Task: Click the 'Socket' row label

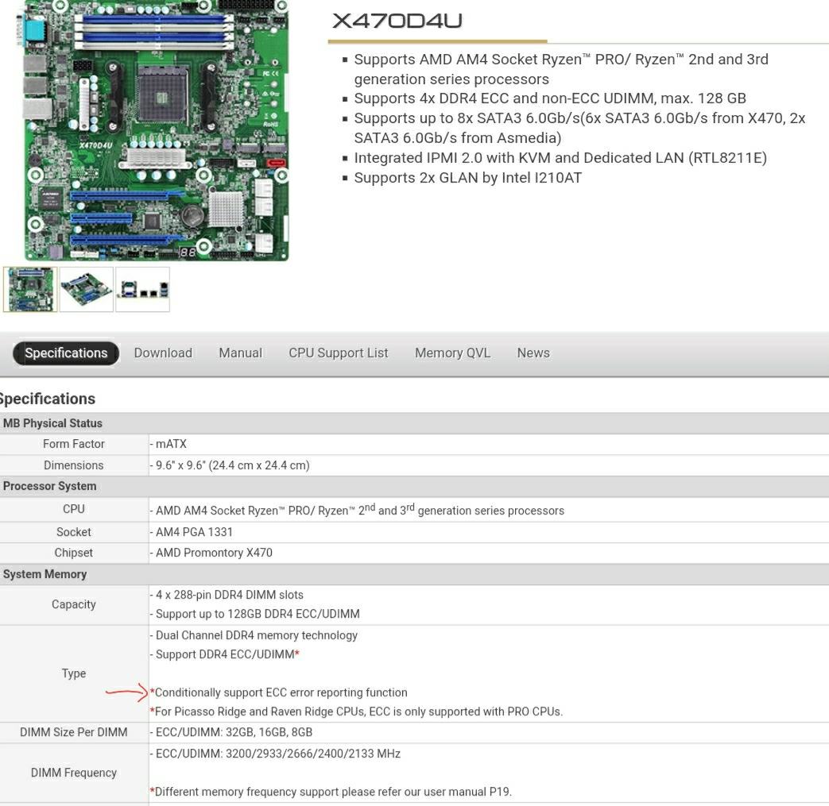Action: [x=74, y=532]
